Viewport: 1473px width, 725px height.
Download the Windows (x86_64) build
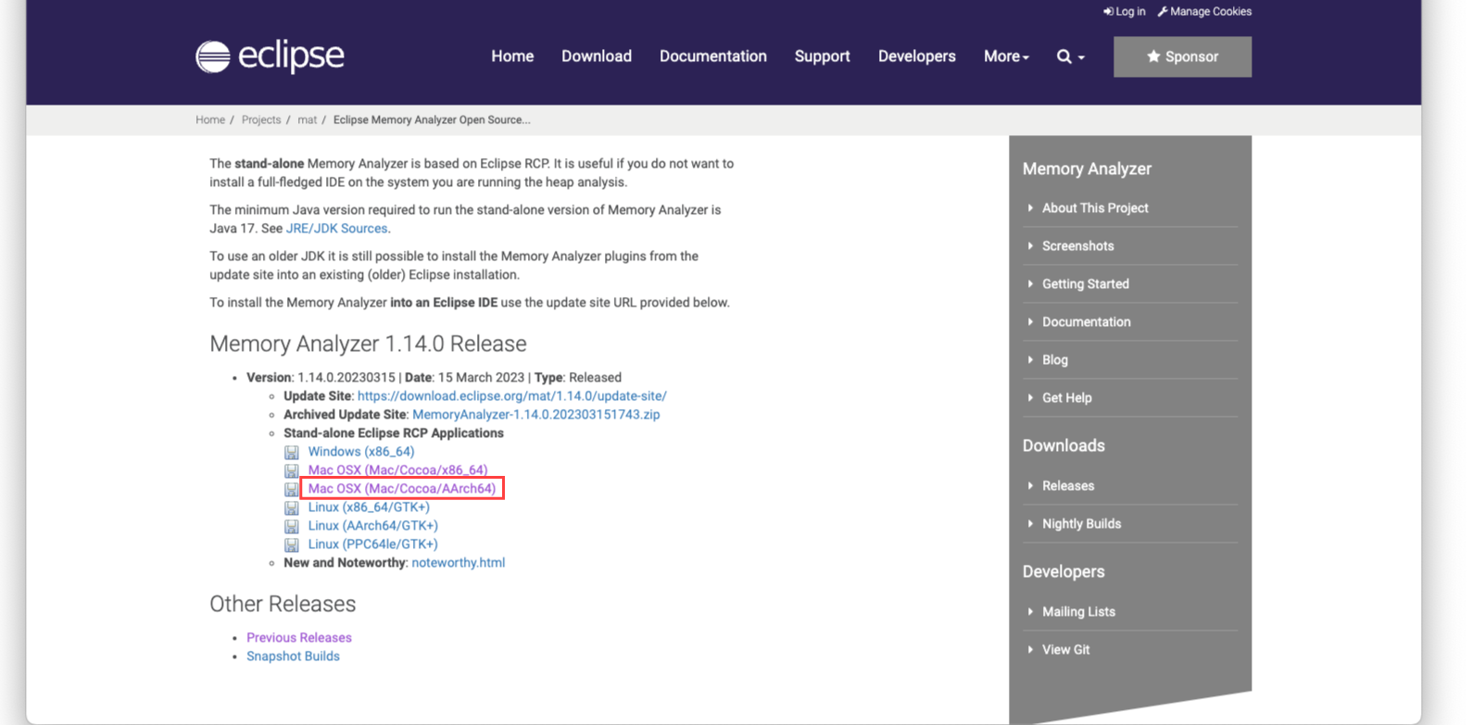(361, 452)
